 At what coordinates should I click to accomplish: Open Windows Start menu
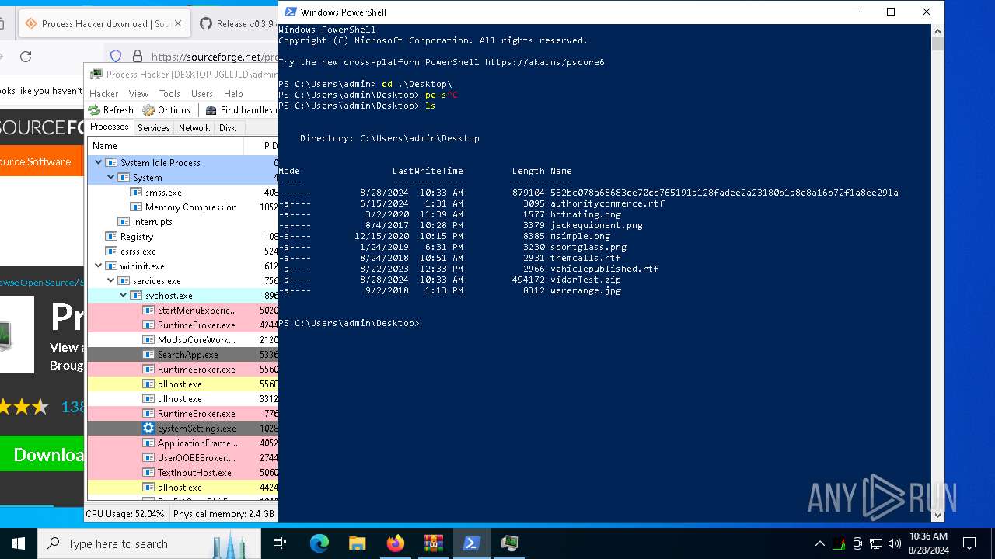pyautogui.click(x=19, y=543)
